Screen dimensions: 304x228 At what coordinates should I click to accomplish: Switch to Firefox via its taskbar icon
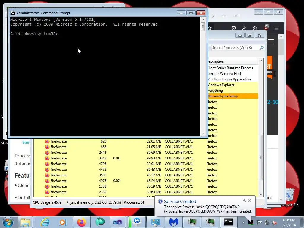click(x=81, y=222)
